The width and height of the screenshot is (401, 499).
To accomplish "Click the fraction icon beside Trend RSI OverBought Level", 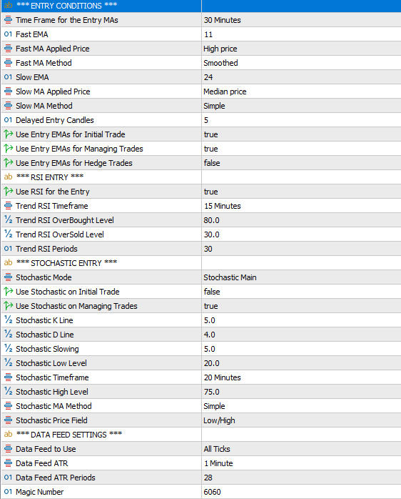I will (x=9, y=220).
